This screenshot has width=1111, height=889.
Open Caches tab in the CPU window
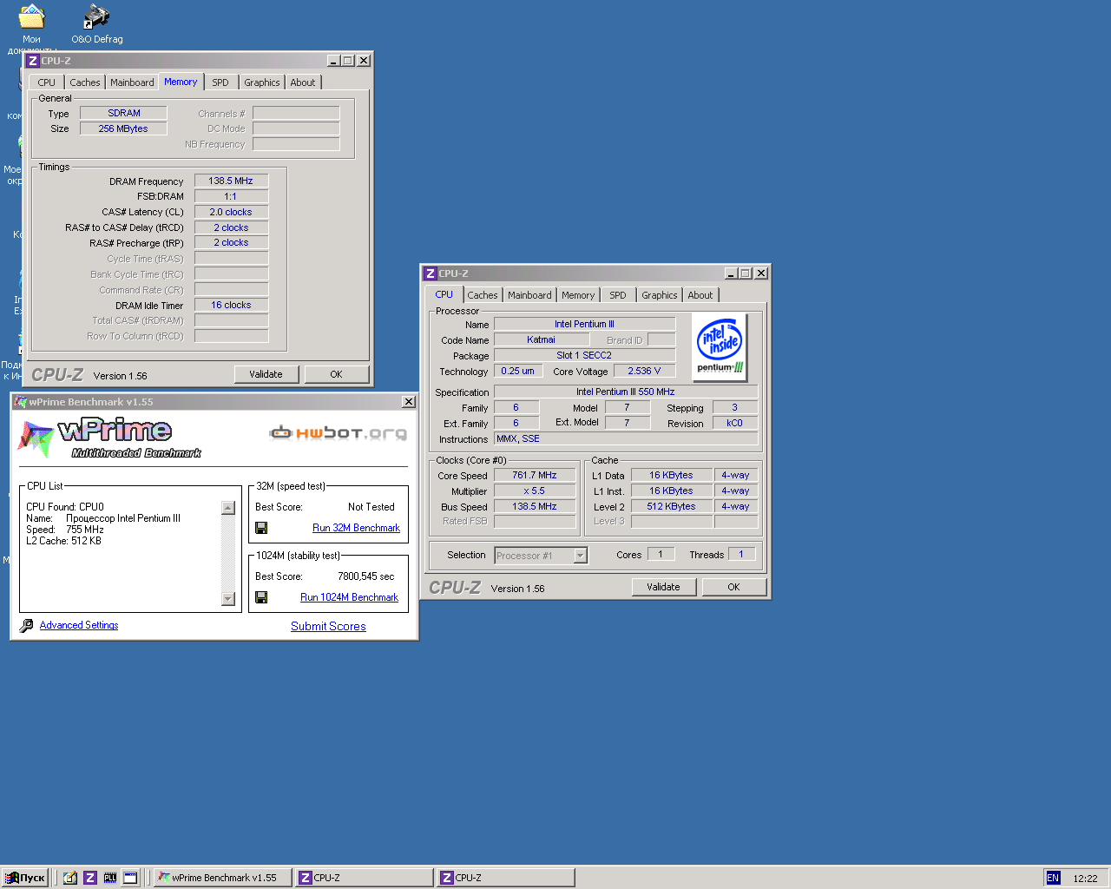483,295
